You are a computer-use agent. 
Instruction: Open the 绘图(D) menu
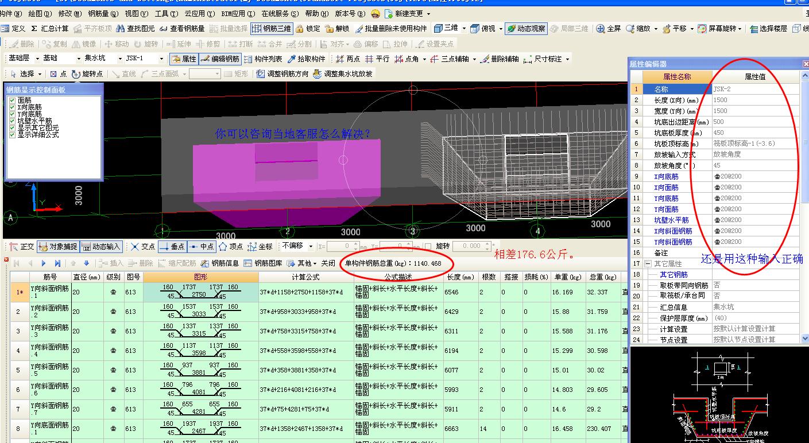39,13
